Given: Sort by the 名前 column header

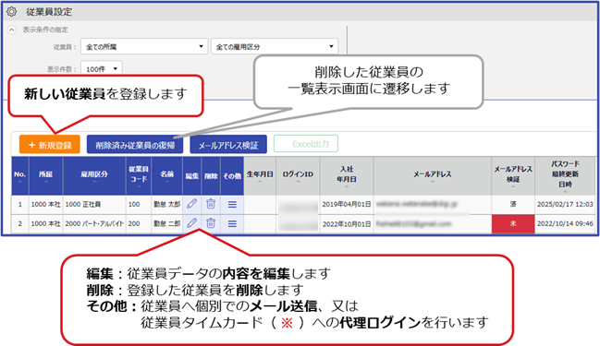Looking at the screenshot, I should [166, 175].
